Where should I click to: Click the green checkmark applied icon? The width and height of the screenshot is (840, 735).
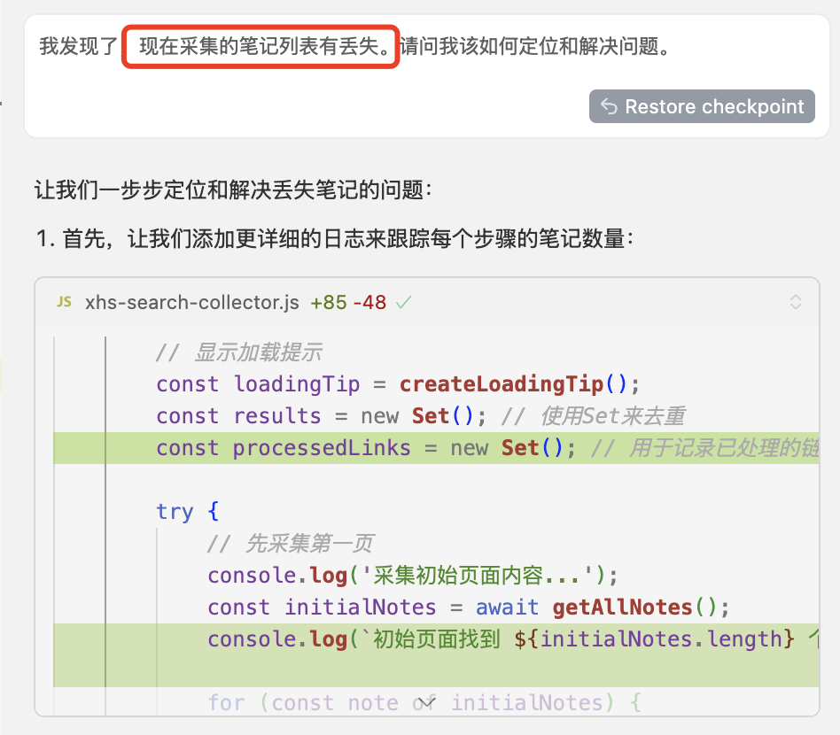pyautogui.click(x=403, y=303)
